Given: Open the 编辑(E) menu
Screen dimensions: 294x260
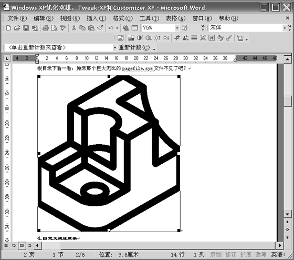Looking at the screenshot, I should click(44, 18).
